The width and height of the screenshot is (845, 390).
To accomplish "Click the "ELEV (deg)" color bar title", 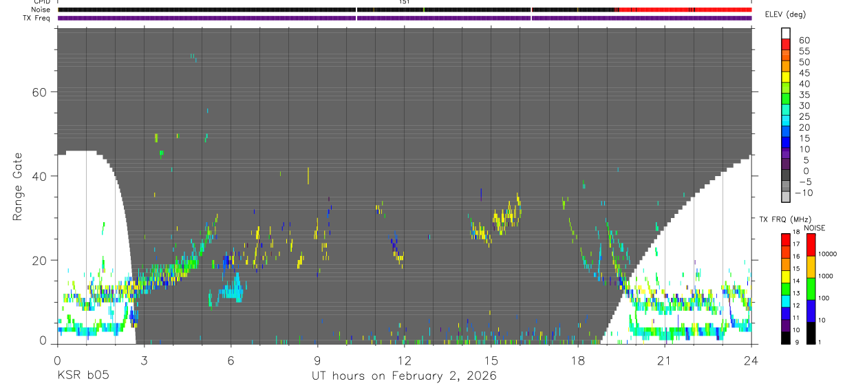I will (785, 14).
